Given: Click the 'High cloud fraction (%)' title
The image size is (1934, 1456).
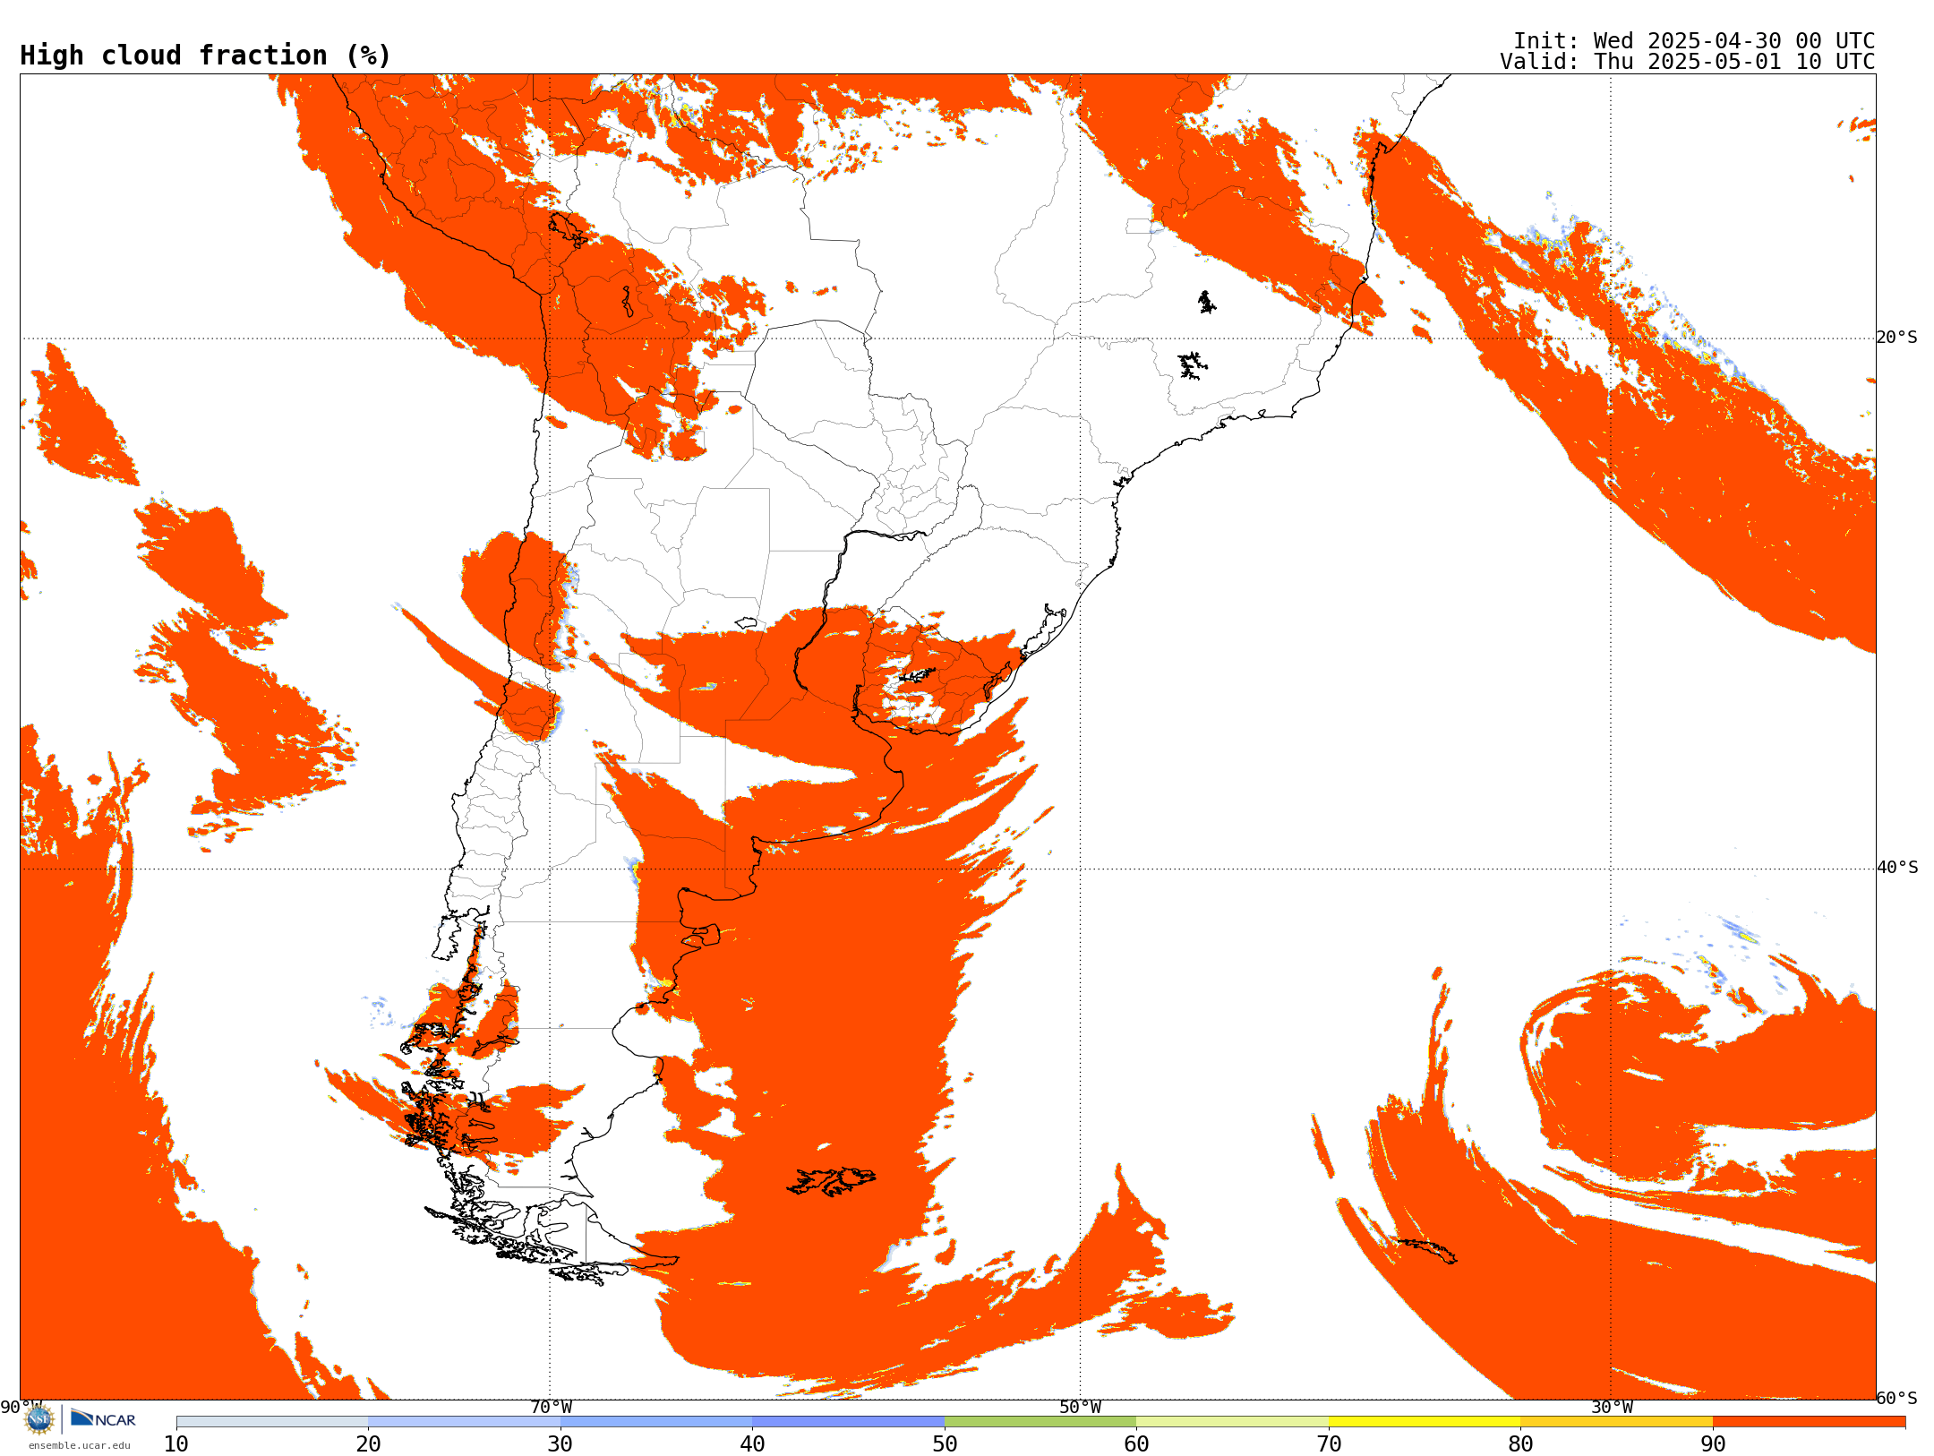Looking at the screenshot, I should 206,56.
